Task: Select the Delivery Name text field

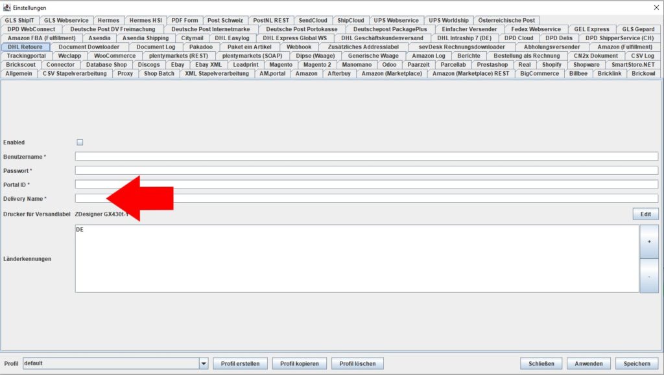Action: pyautogui.click(x=366, y=198)
